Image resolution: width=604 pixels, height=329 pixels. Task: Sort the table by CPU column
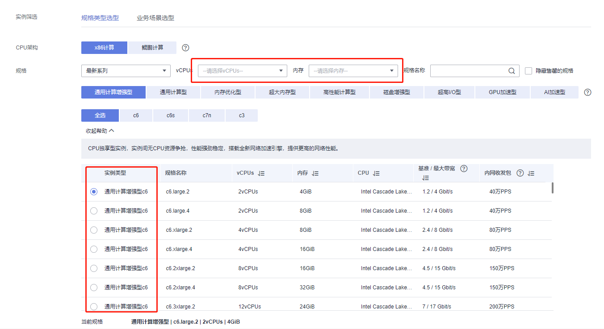coord(377,173)
